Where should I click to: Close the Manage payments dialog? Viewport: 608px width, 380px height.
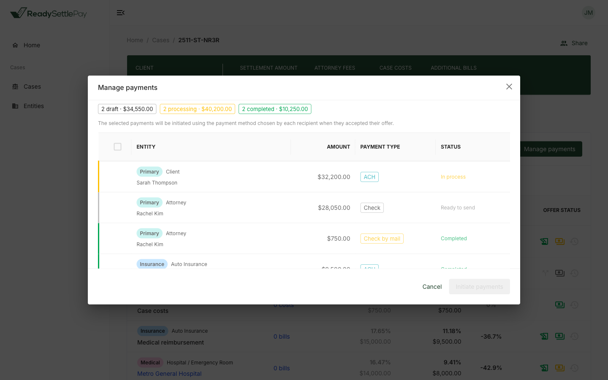coord(509,87)
